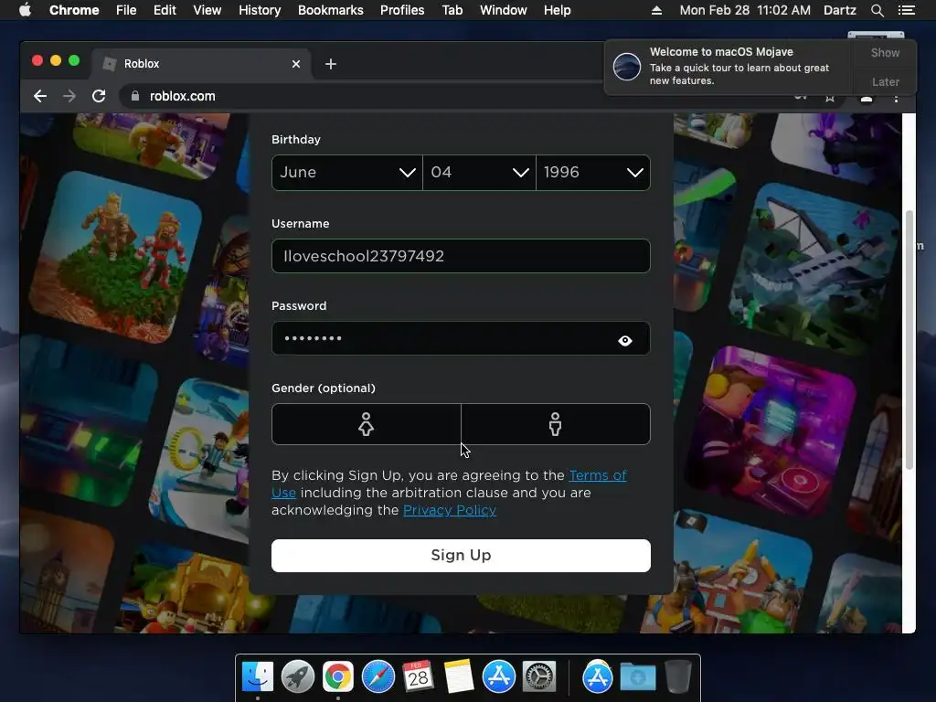Open the Edit menu
The width and height of the screenshot is (936, 702).
165,10
